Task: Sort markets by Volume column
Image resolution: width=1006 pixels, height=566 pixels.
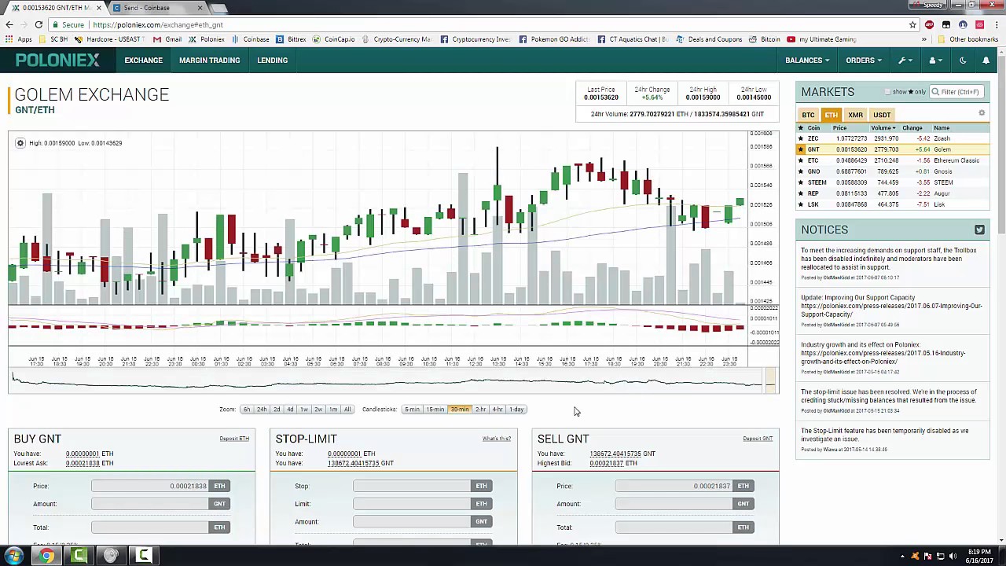Action: (x=882, y=128)
